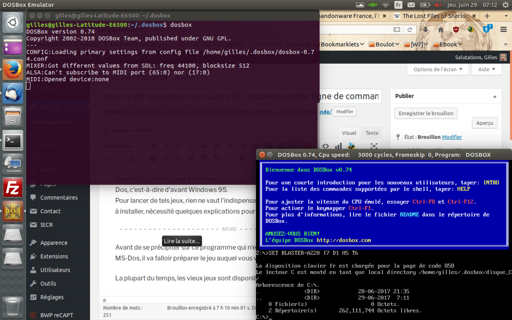Click the code brackets editor toolbar icon
This screenshot has height=320, width=512.
[325, 146]
